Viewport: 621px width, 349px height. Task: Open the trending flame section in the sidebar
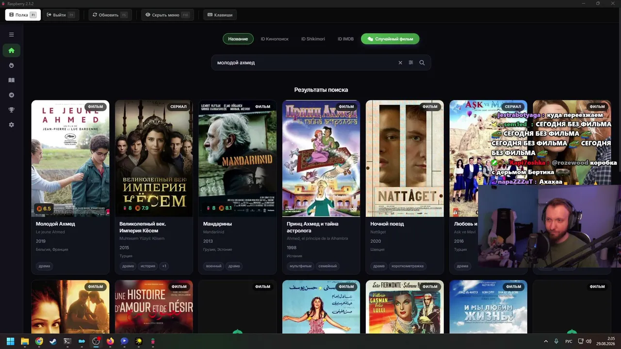[11, 65]
